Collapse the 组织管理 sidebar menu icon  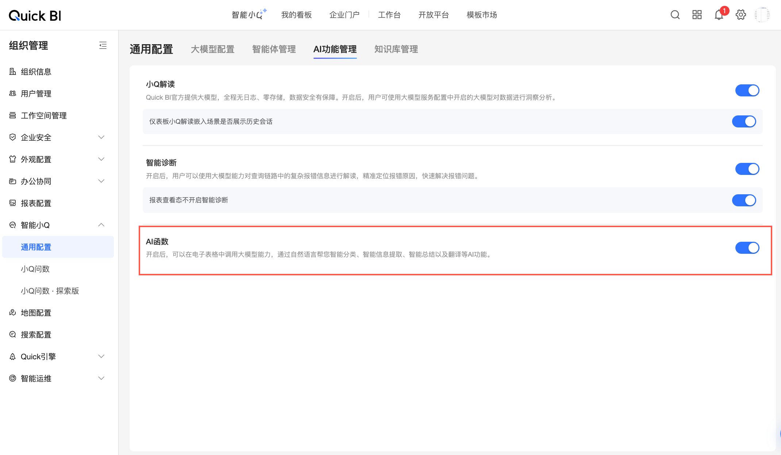point(103,45)
